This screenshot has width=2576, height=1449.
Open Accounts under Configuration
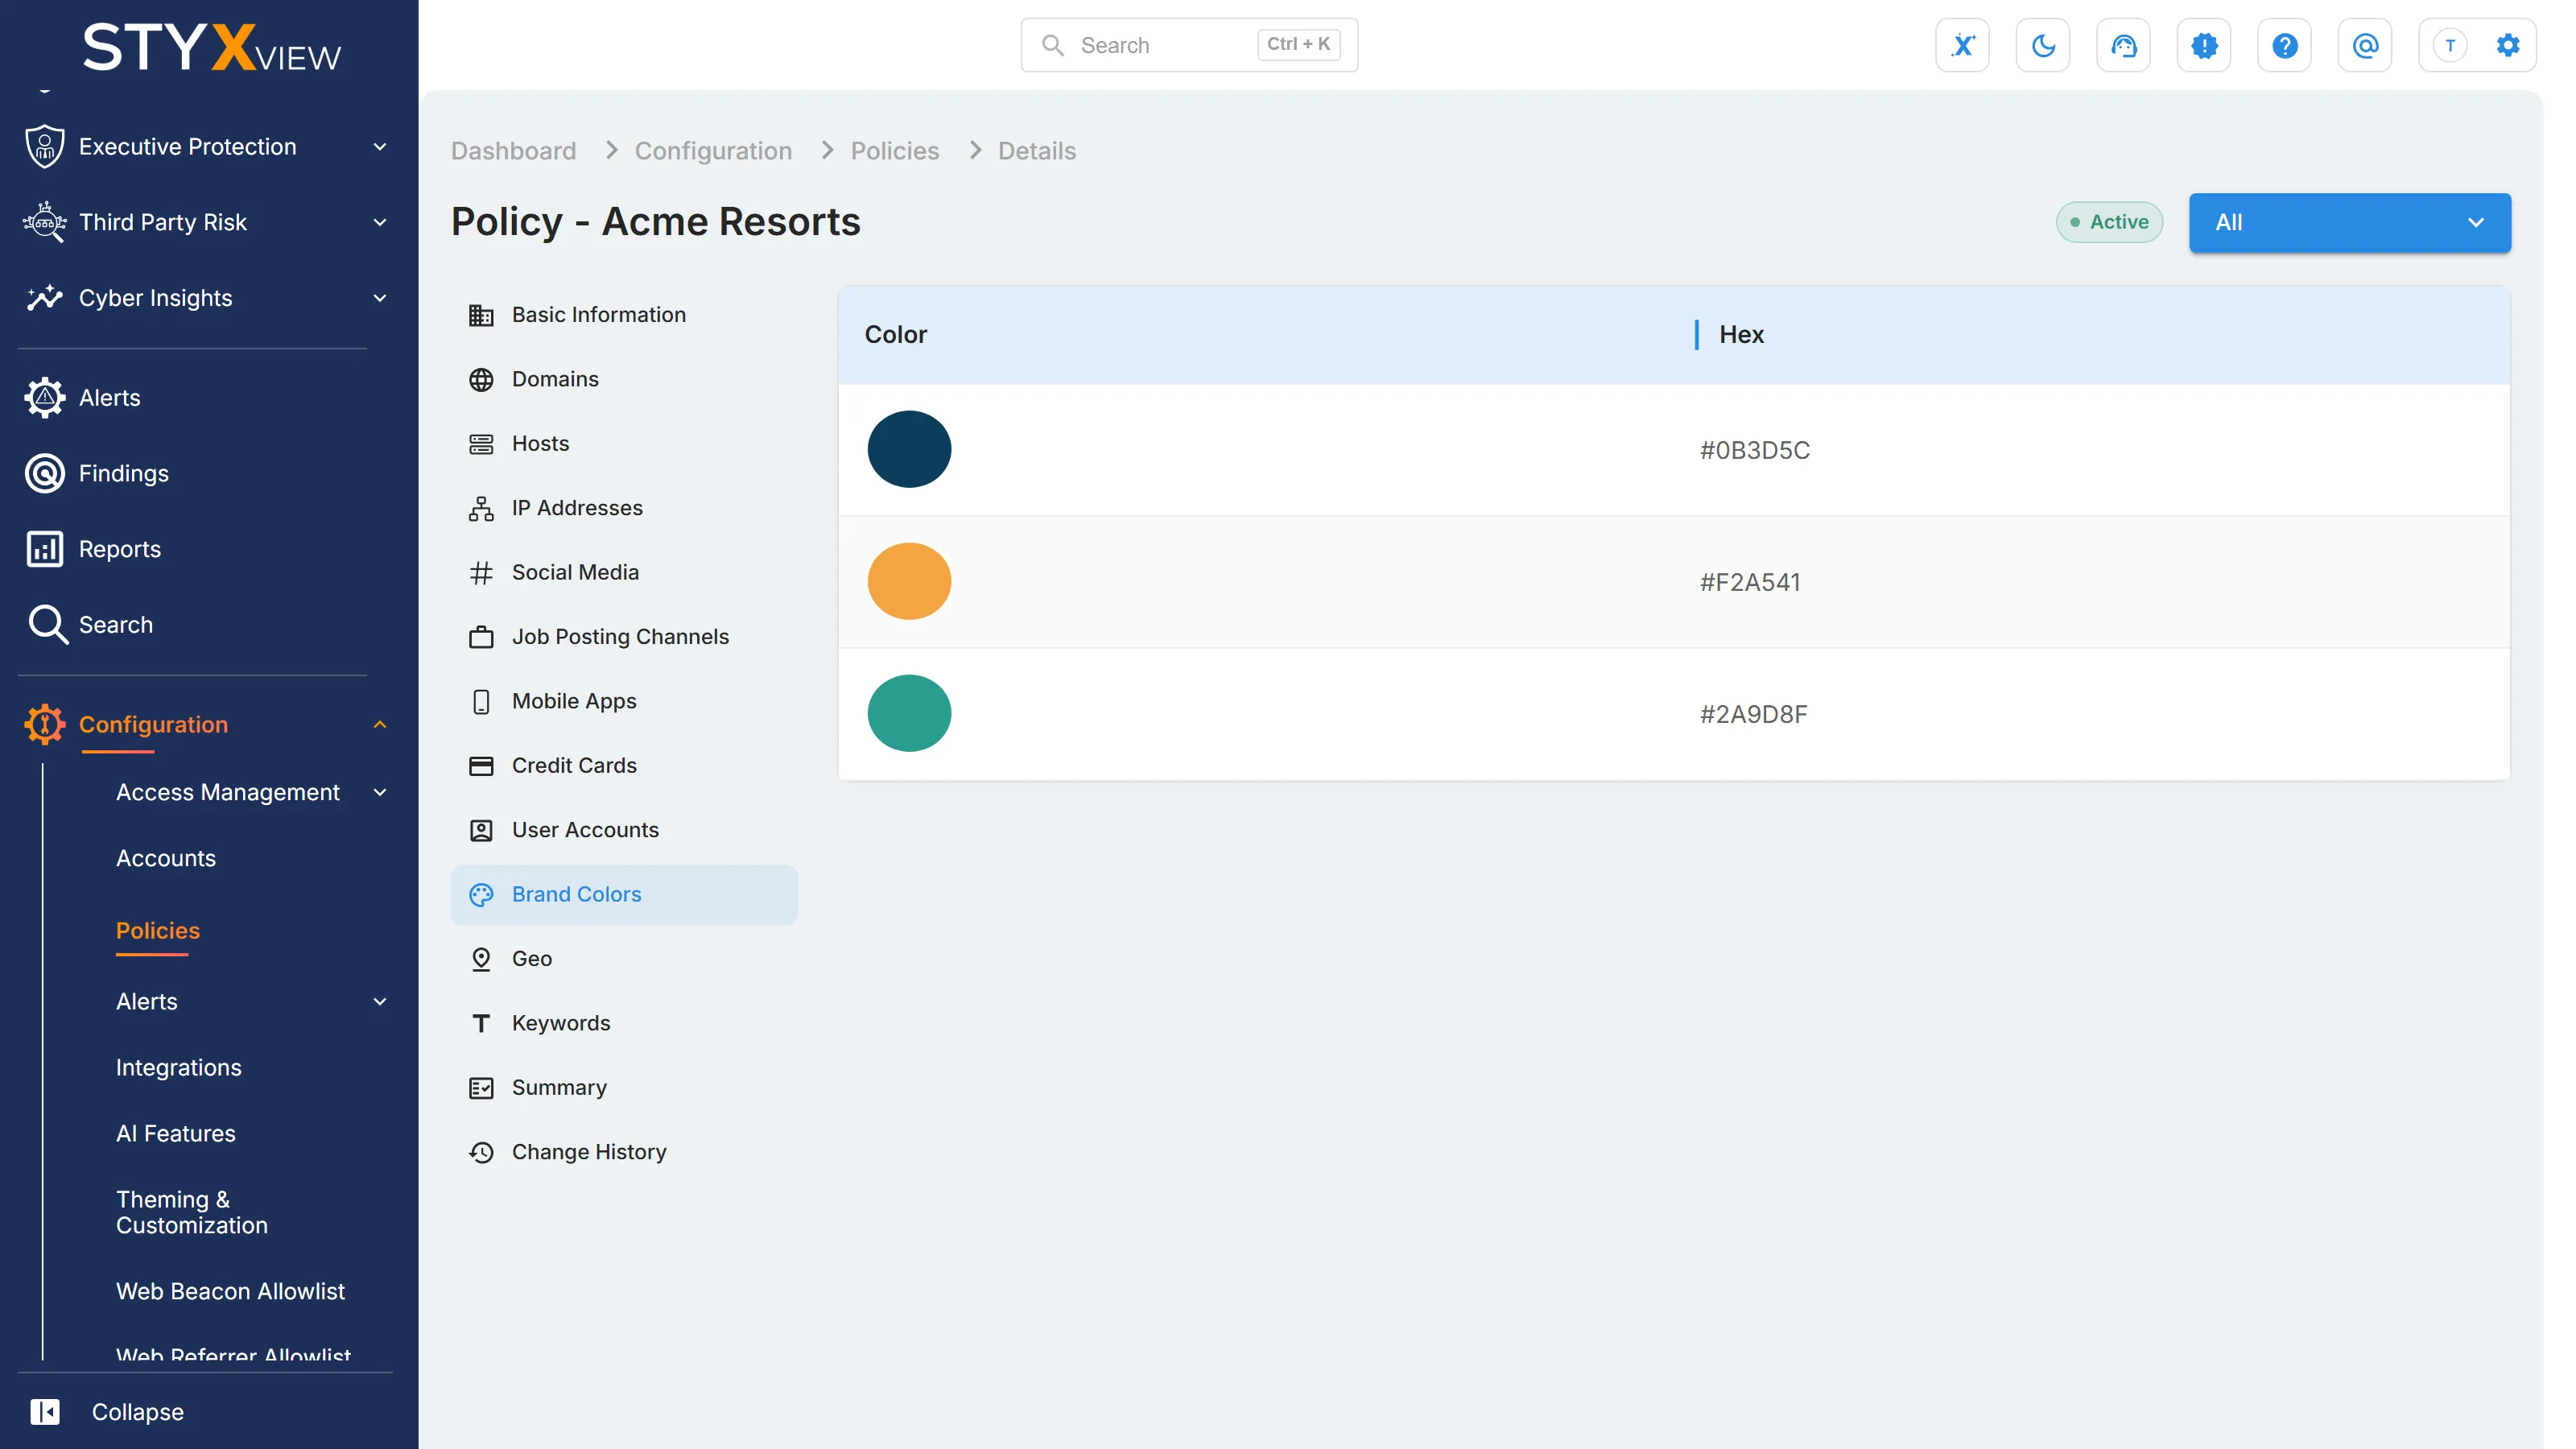166,858
